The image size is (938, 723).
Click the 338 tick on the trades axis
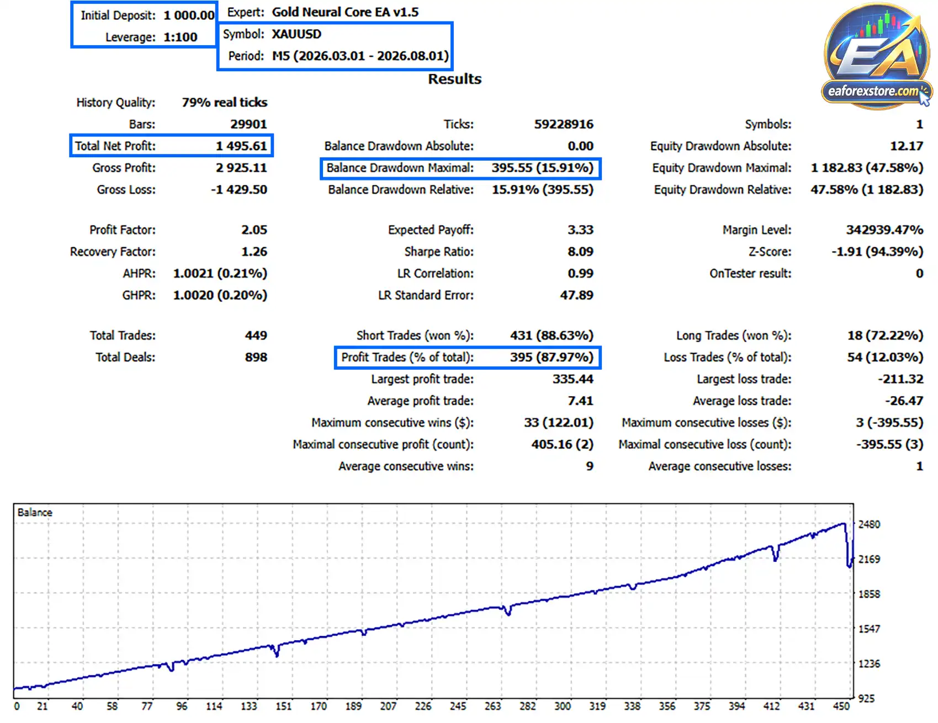click(x=632, y=706)
